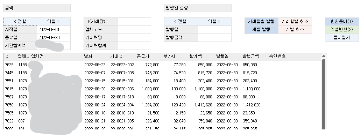This screenshot has height=135, width=361.
Task: Select the row with ID 7650
Action: click(162, 105)
